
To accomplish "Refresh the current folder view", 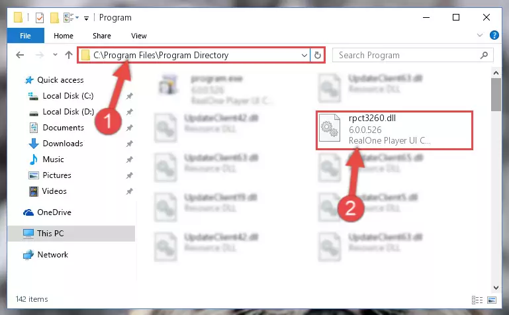I will coord(318,55).
